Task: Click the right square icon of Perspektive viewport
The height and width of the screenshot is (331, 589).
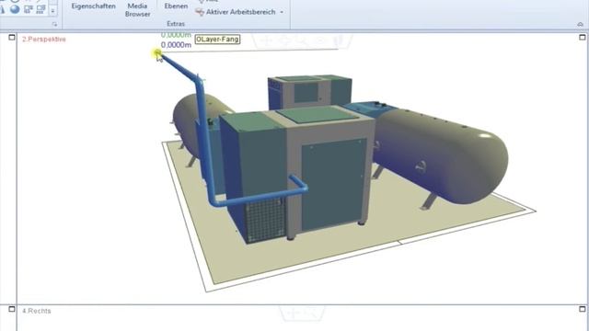Action: [583, 37]
